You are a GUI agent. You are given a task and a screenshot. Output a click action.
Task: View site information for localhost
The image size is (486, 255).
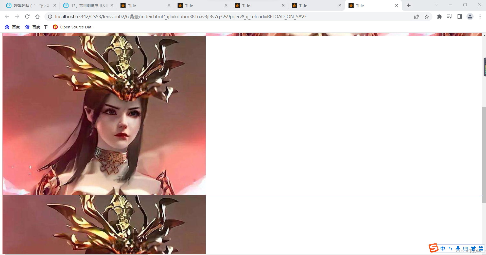point(50,16)
